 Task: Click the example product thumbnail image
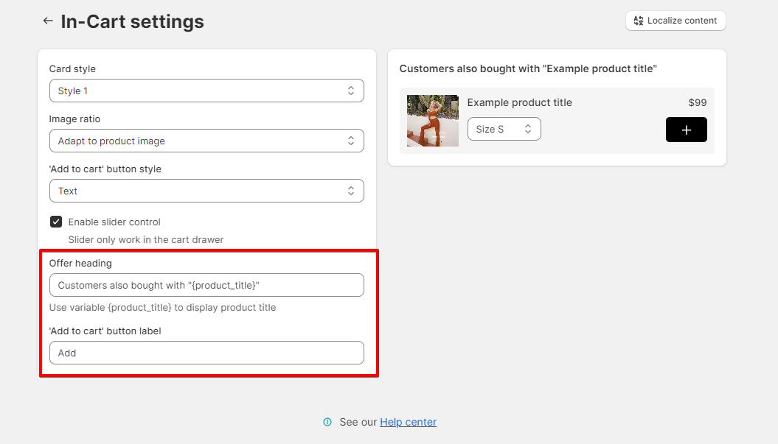[433, 121]
